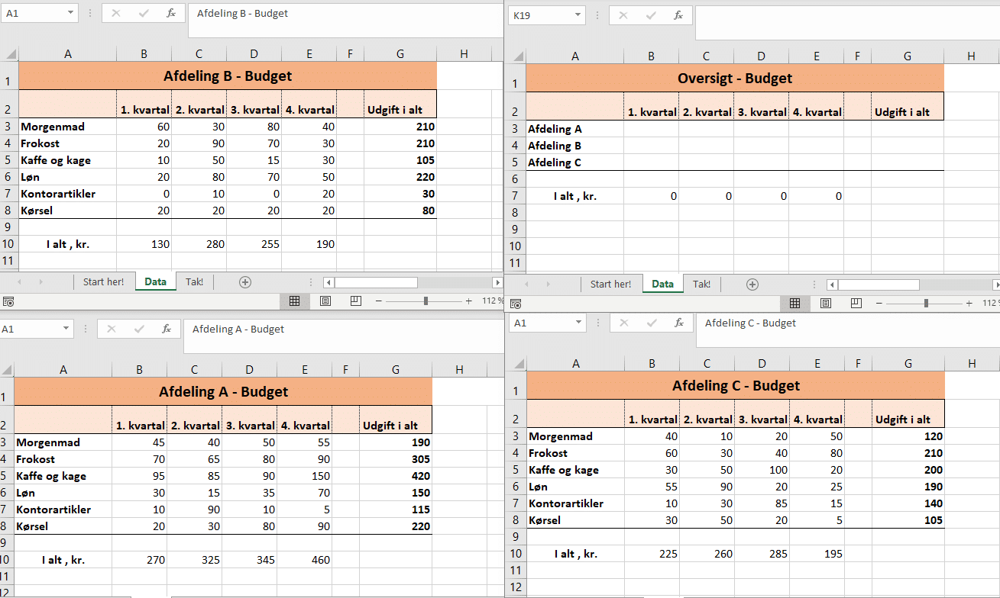Select Data sheet tab in Oversigt window
The width and height of the screenshot is (1000, 598).
click(662, 284)
